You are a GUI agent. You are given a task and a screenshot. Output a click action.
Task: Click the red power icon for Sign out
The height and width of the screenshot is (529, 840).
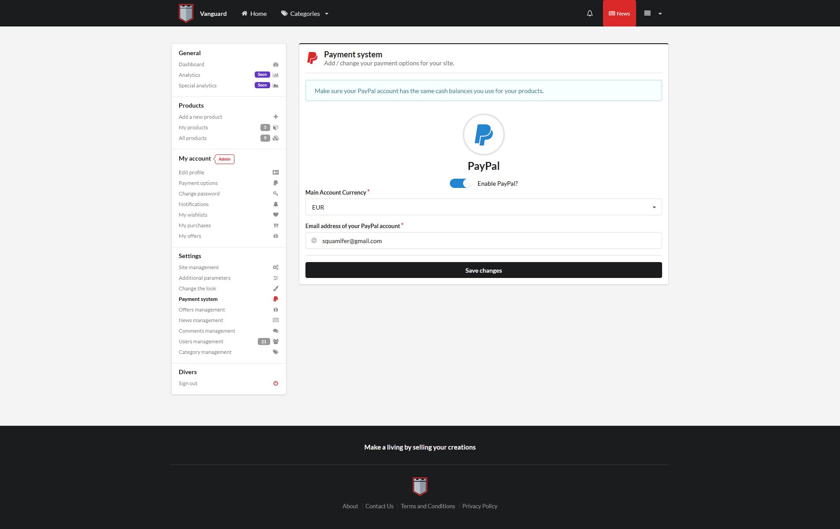pyautogui.click(x=275, y=383)
